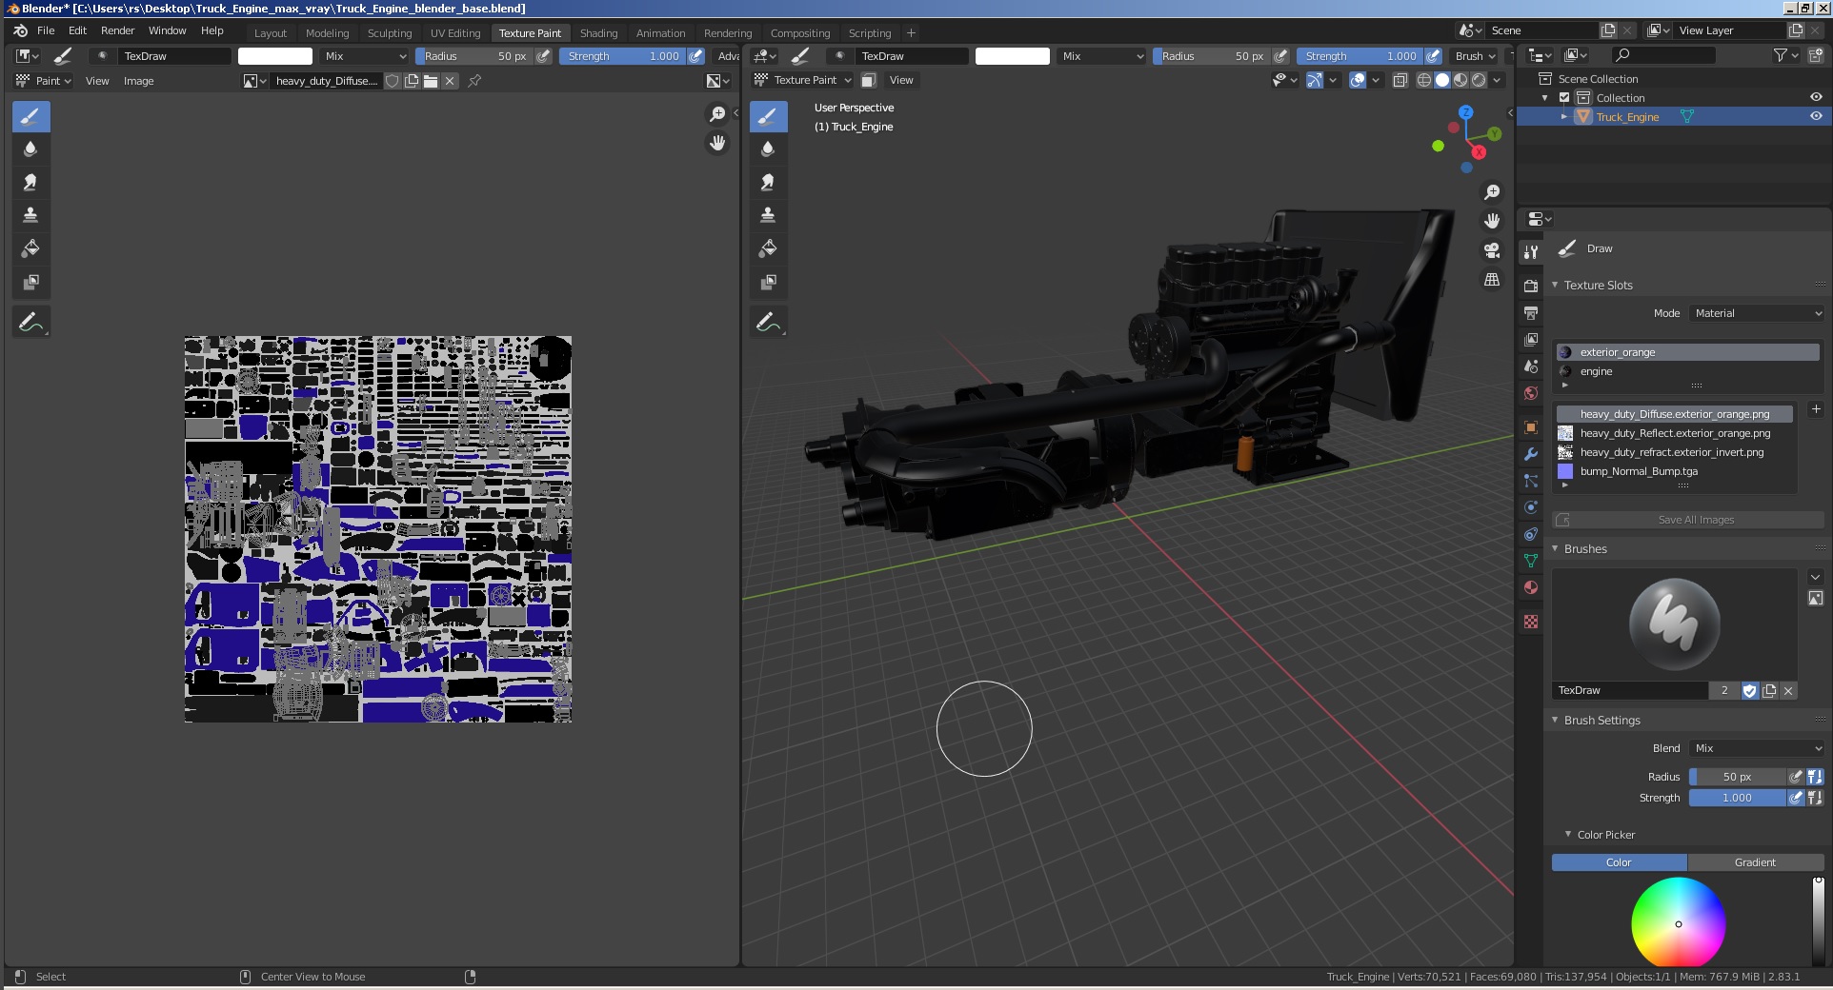Screen dimensions: 1833x990
Task: Switch perspective/orthographic with the grid icon
Action: [x=1492, y=280]
